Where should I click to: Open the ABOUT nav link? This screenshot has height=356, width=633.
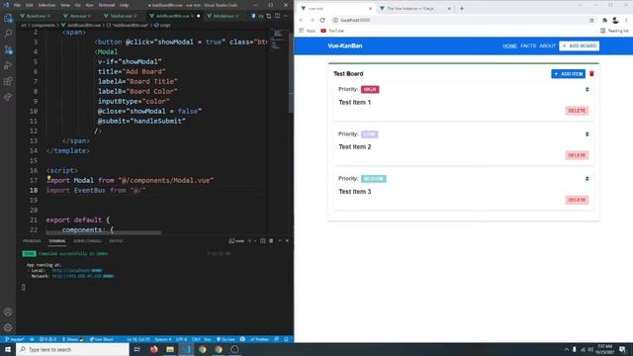coord(547,46)
